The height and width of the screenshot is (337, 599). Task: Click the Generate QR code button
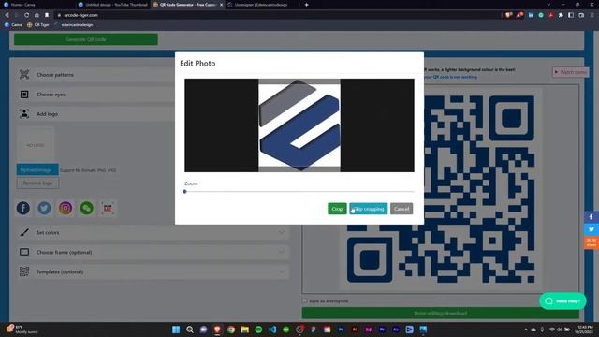86,39
